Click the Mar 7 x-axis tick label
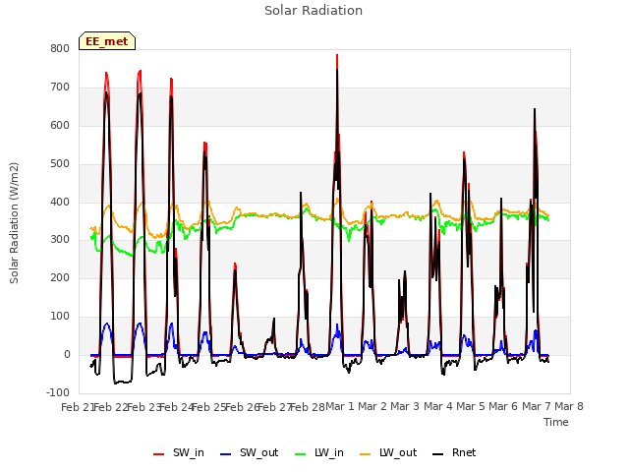Viewport: 629px width, 472px height. (x=537, y=406)
